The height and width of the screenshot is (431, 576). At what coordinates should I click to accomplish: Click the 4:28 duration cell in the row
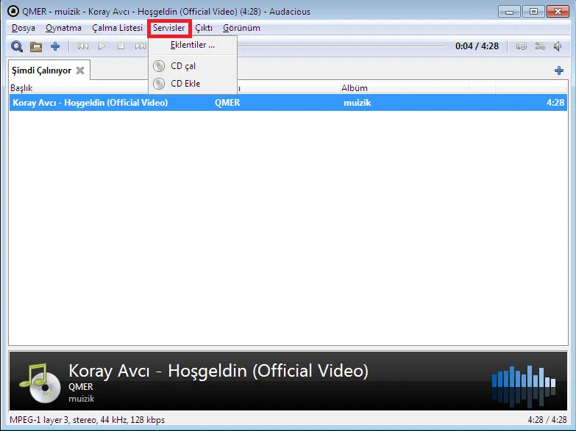pyautogui.click(x=555, y=103)
